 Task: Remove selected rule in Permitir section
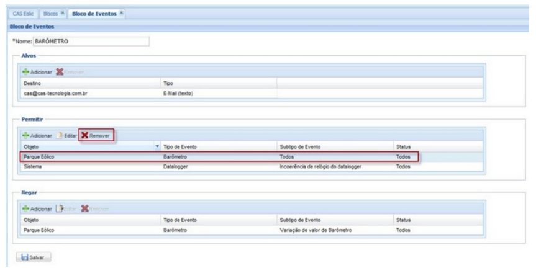[97, 135]
